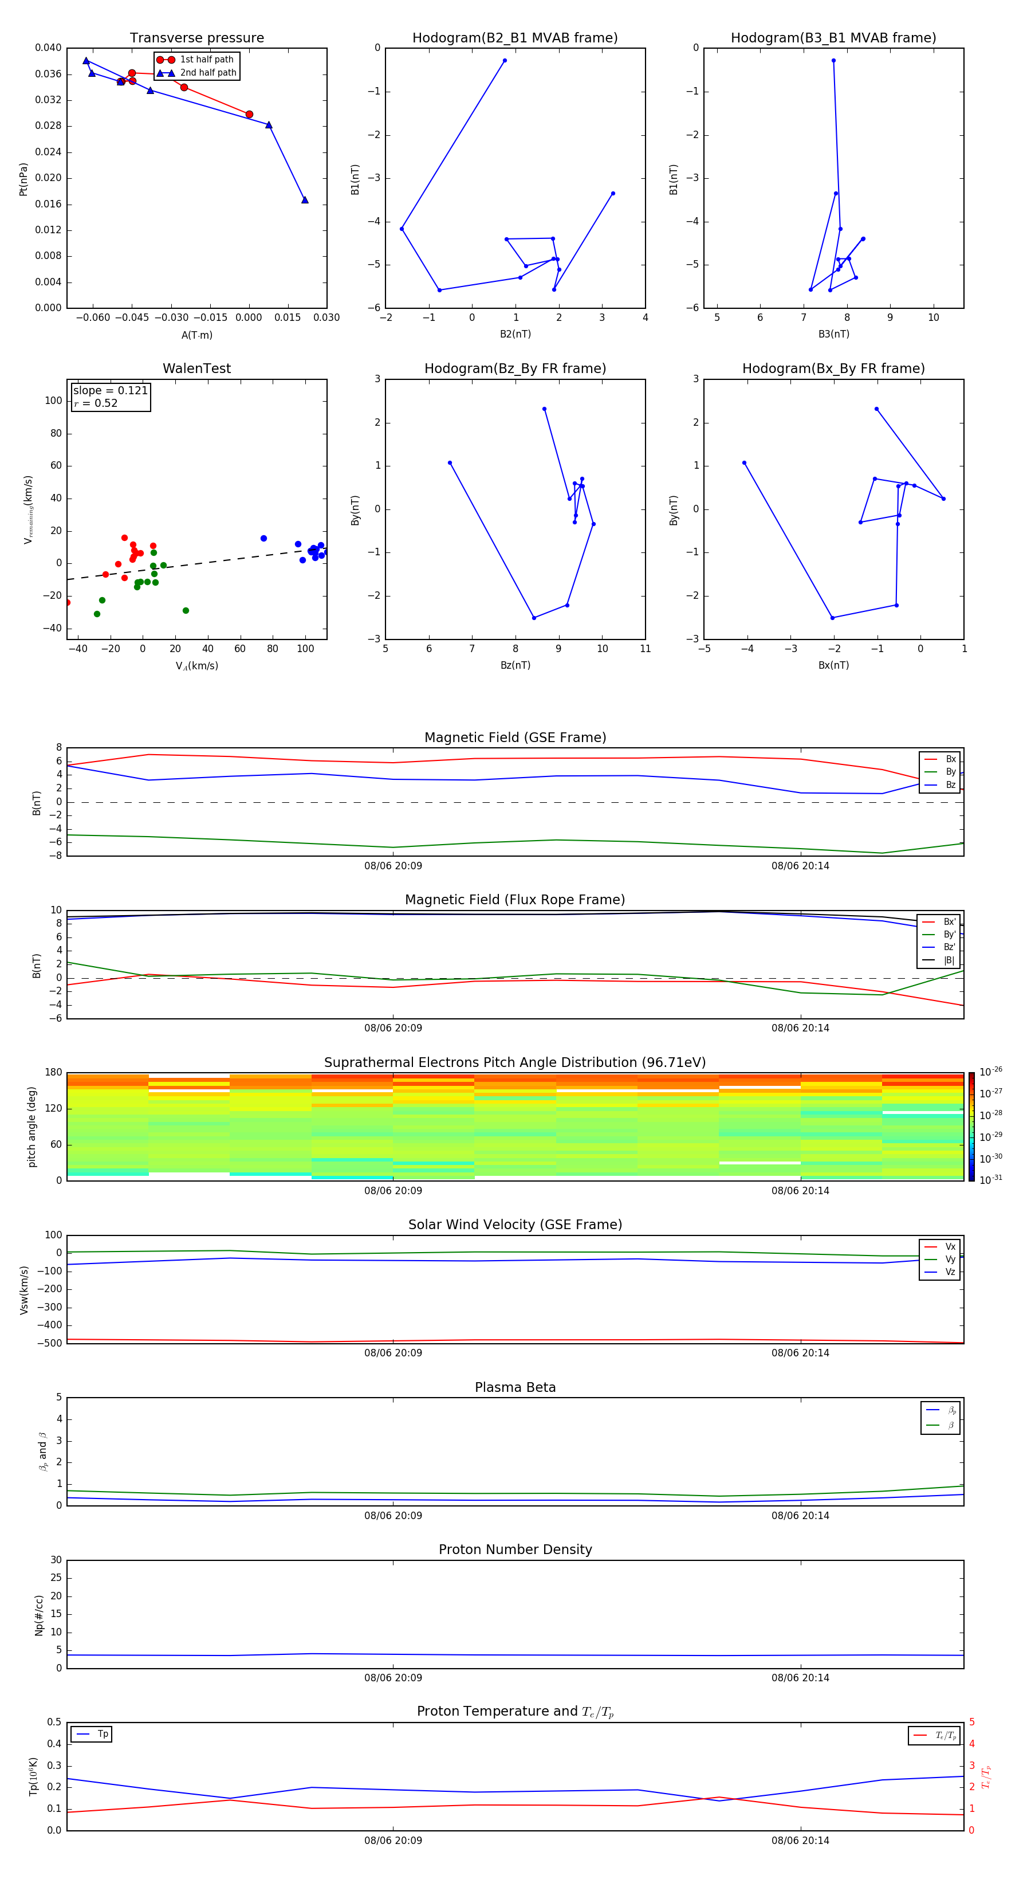The width and height of the screenshot is (1031, 1891).
Task: Click the 'Tp(10^6K)' axis label
Action: click(33, 1776)
